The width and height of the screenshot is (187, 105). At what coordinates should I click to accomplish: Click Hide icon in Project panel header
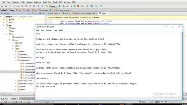click(44, 13)
